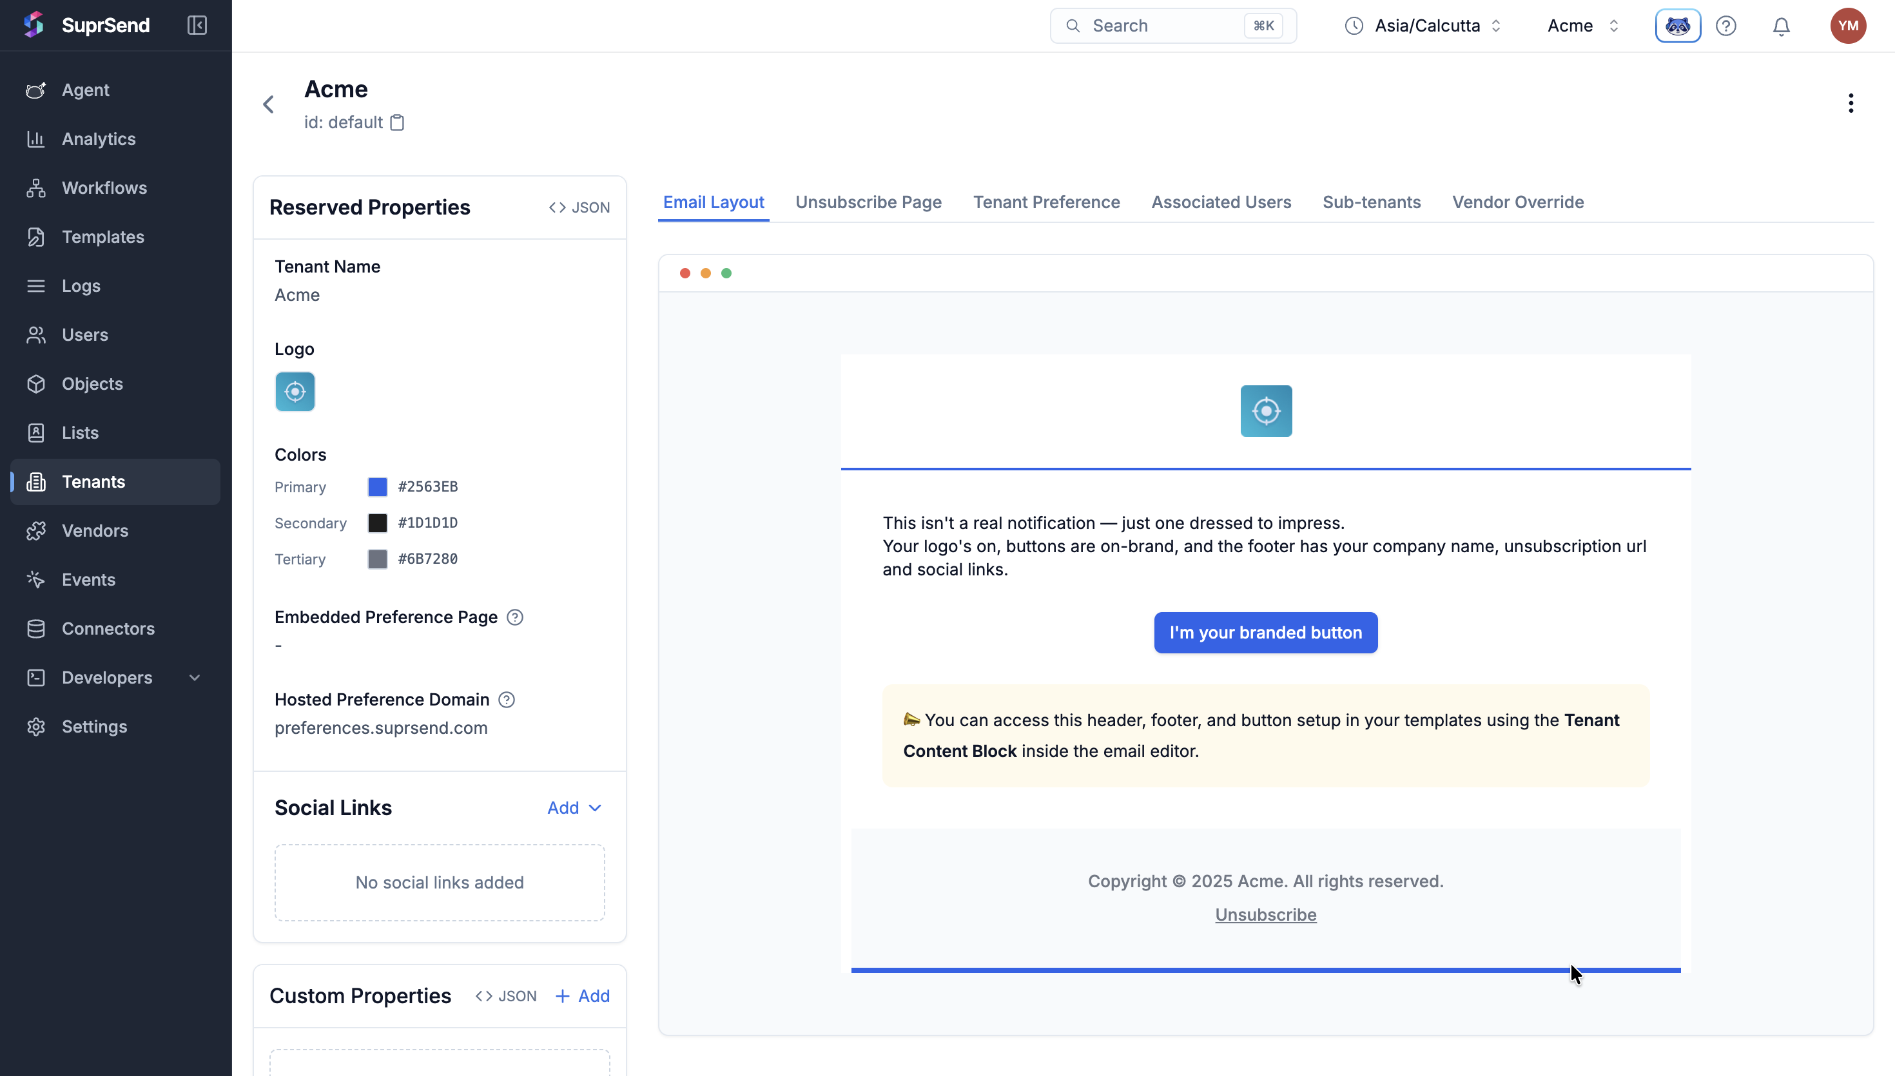Go to Users in the sidebar
This screenshot has width=1895, height=1076.
[x=115, y=335]
